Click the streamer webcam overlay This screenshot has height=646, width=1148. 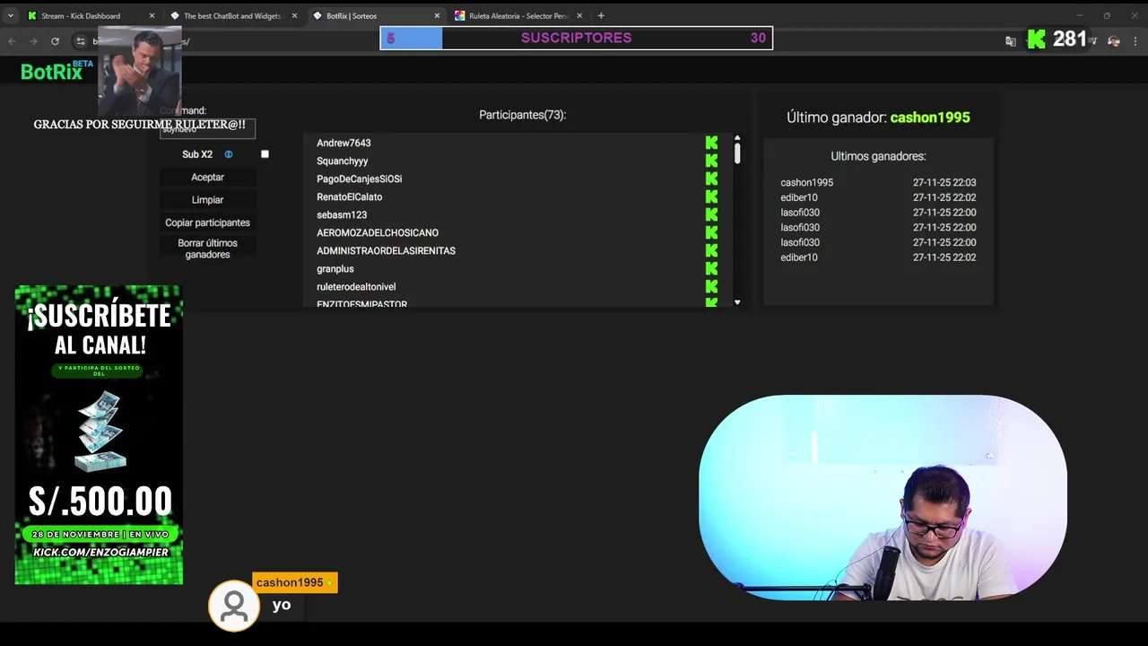(883, 498)
